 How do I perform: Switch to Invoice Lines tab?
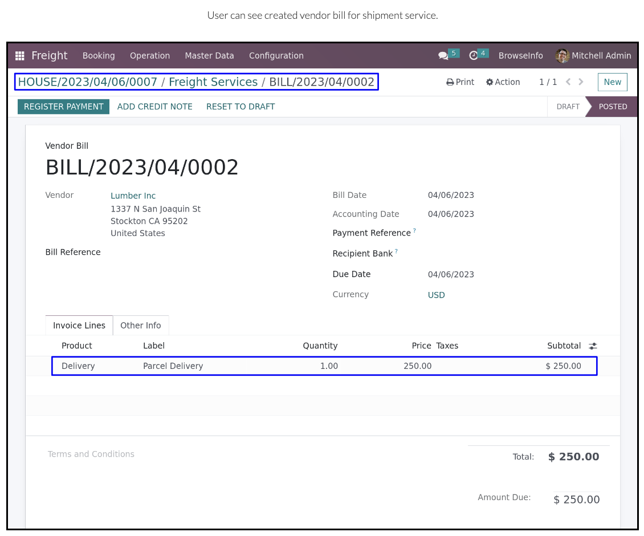click(x=79, y=326)
